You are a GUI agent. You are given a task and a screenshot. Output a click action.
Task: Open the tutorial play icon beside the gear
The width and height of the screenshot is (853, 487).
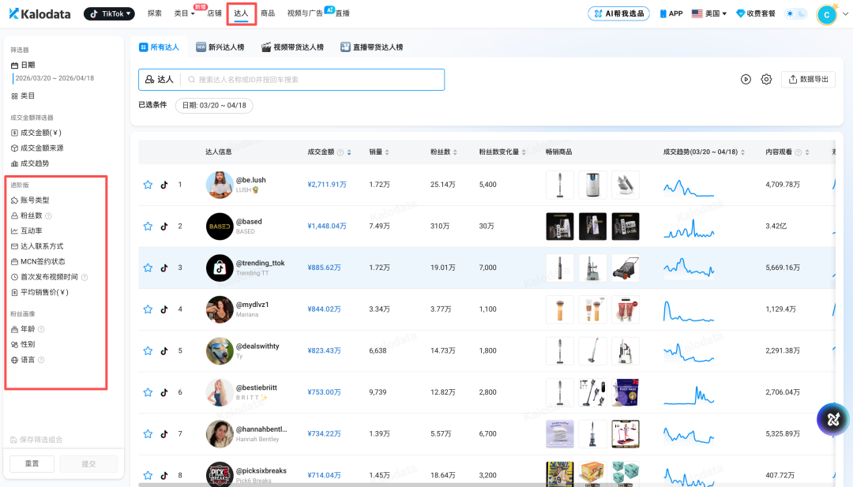(746, 79)
